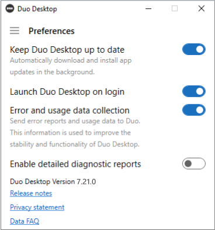Turn off Keep Duo Desktop up to date
Screen dimensions: 215x230
pyautogui.click(x=194, y=49)
